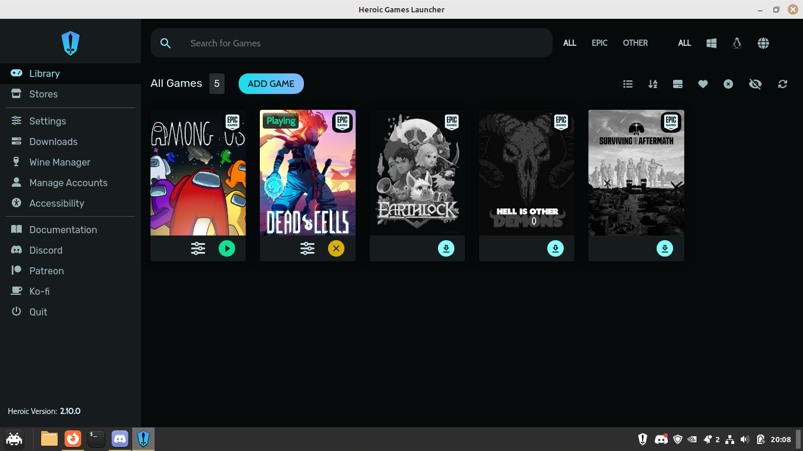
Task: Open the Among Us game page
Action: click(x=198, y=173)
